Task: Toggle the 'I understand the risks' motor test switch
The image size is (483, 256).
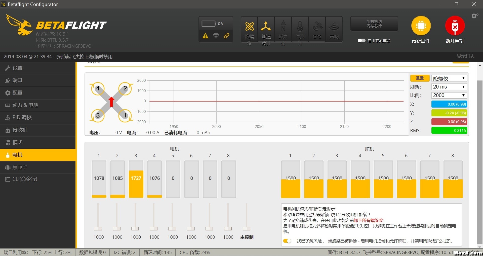Action: click(287, 241)
